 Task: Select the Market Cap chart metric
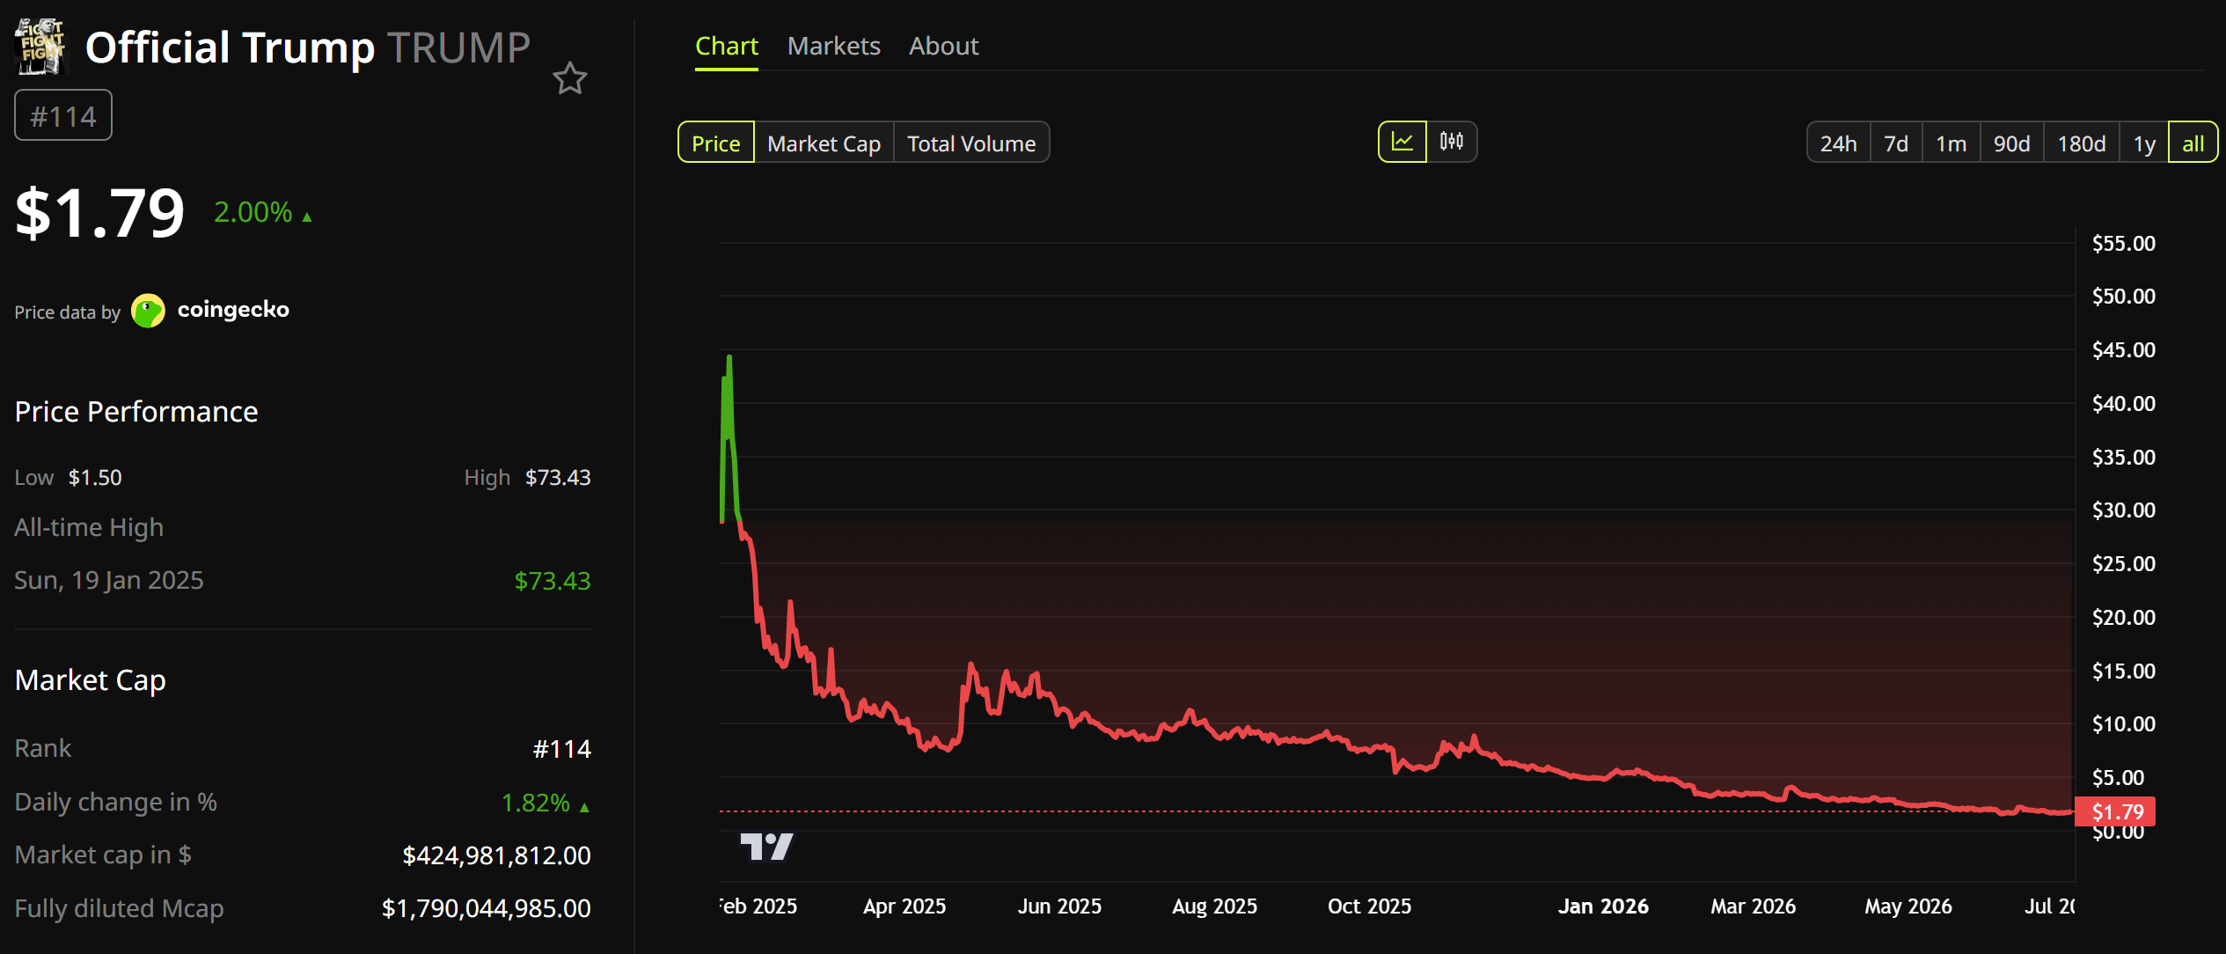coord(824,143)
